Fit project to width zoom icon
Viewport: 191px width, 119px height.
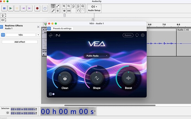coord(78,6)
